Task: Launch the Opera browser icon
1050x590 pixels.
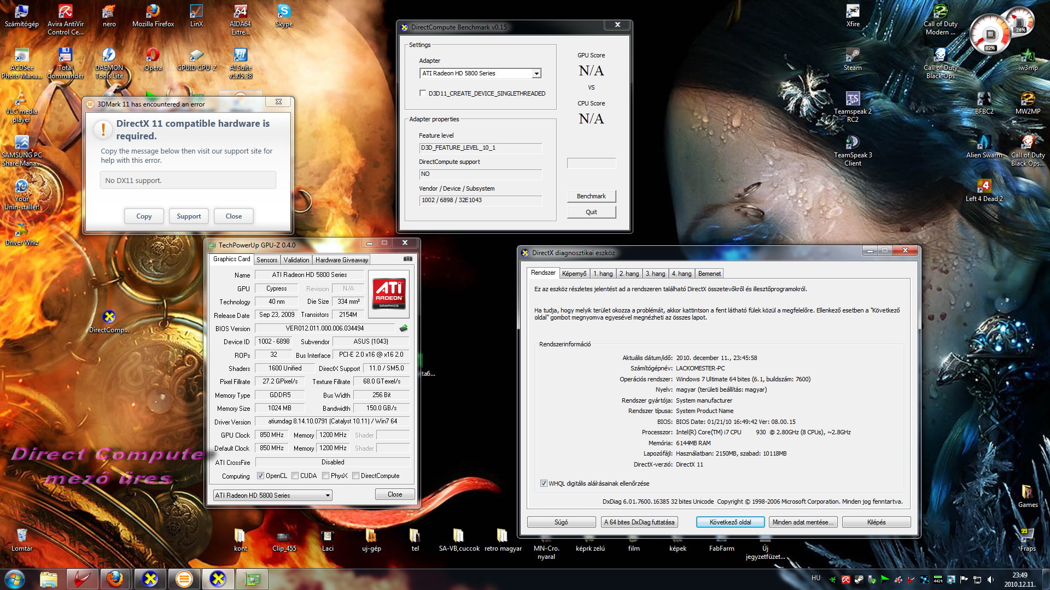Action: pyautogui.click(x=153, y=59)
